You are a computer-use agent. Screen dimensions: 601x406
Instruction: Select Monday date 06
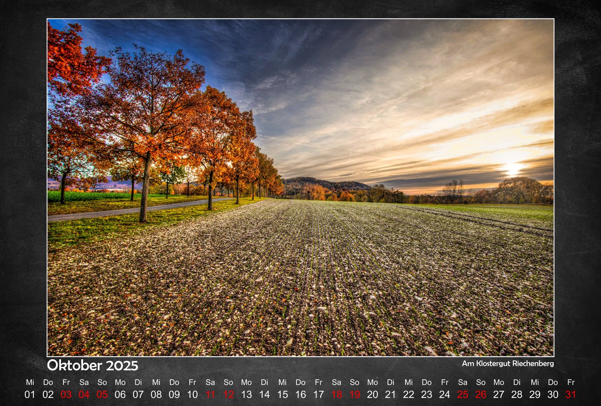(x=120, y=394)
